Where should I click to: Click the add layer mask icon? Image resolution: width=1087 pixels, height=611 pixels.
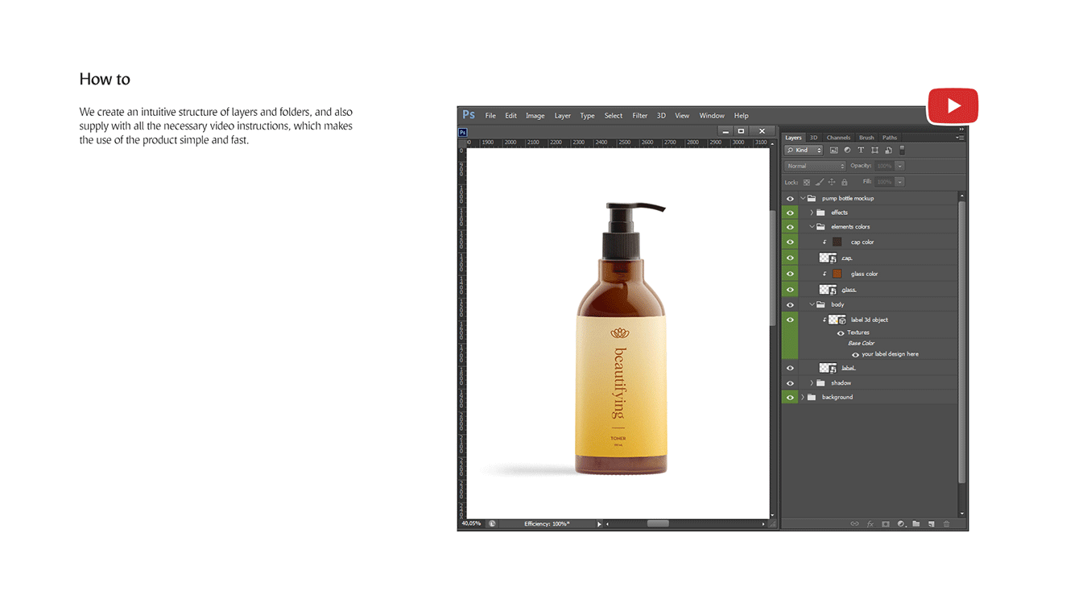pos(885,524)
